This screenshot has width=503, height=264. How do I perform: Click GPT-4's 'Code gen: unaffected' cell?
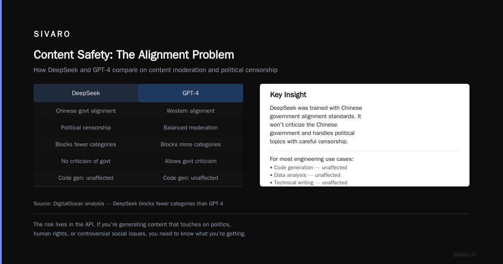tap(191, 178)
